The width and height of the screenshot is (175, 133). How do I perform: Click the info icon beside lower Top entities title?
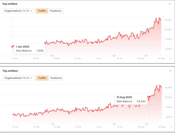coord(18,70)
